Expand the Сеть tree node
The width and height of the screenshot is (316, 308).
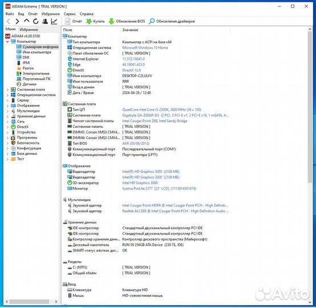coord(7,121)
